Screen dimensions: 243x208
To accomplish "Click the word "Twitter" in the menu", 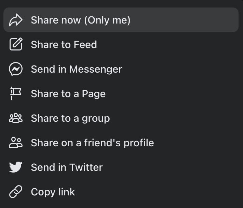I will 86,167.
